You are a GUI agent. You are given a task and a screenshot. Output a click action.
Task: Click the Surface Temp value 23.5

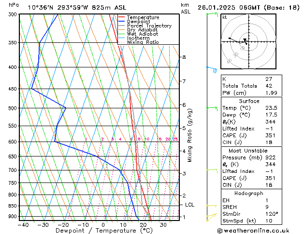tap(272, 108)
